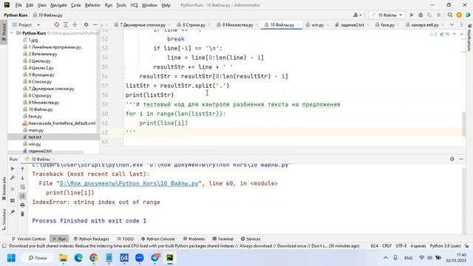Image resolution: width=473 pixels, height=266 pixels.
Task: Expand all in Project panel
Action: (66, 24)
